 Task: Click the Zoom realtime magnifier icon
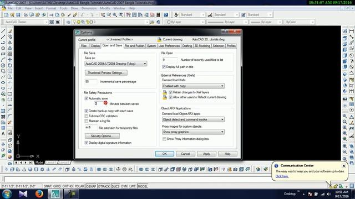pos(109,15)
